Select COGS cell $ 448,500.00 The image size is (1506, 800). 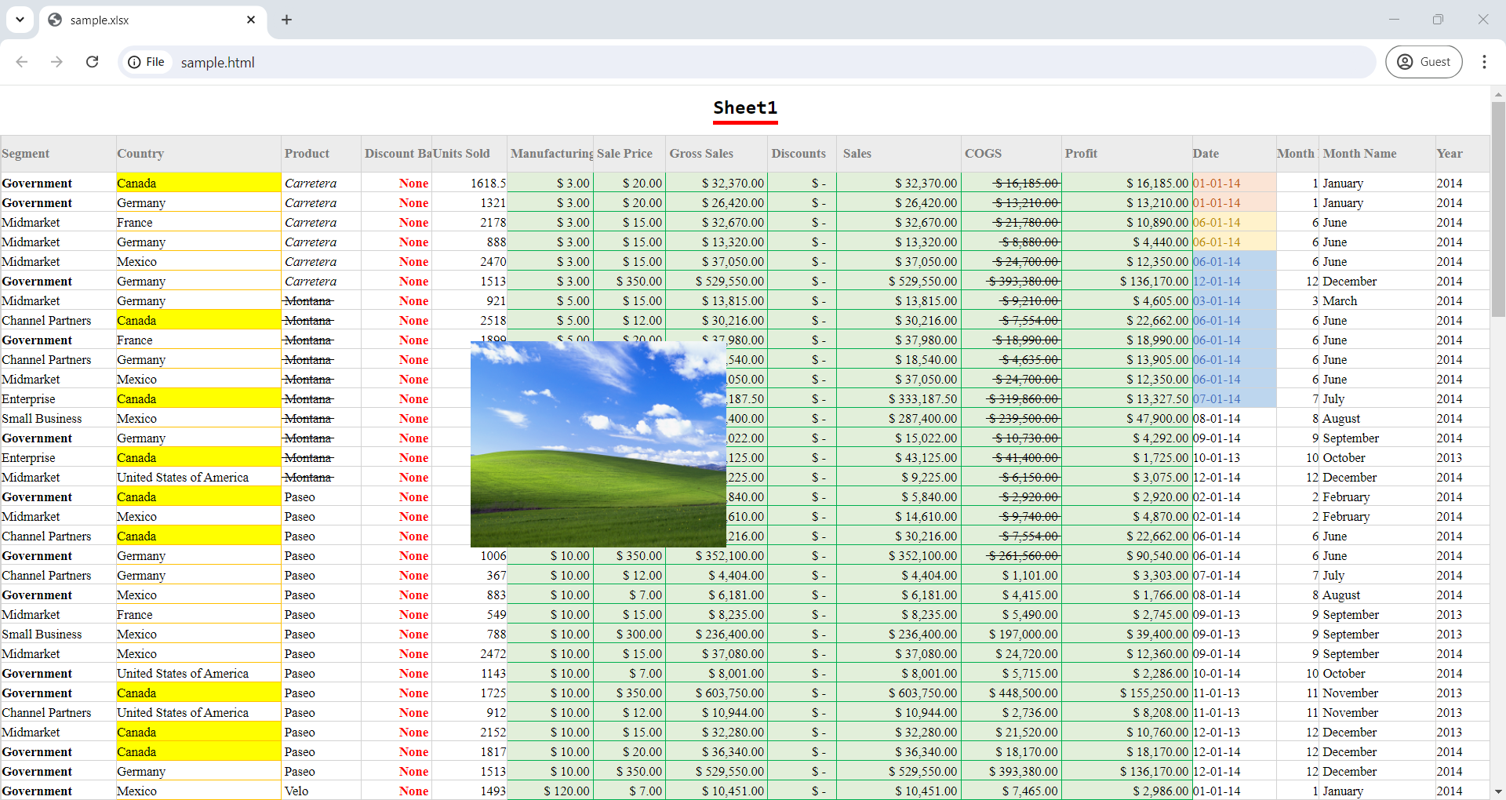tap(1012, 693)
